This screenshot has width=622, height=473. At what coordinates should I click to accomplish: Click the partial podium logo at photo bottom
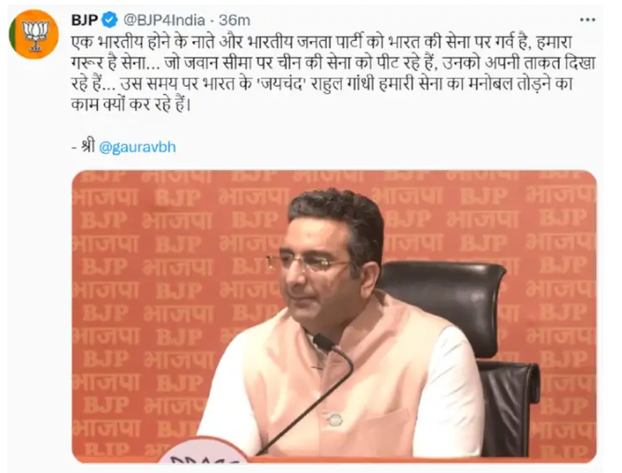202,451
